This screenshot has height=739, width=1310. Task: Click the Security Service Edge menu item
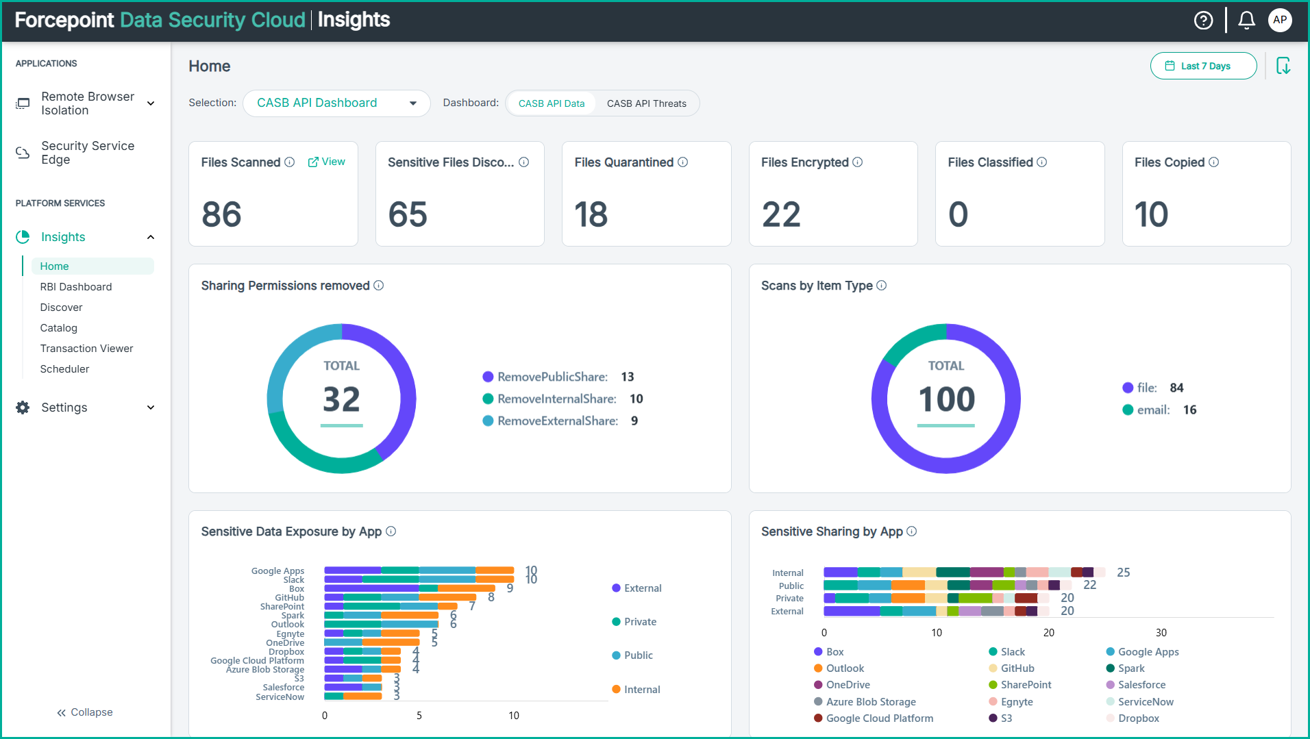click(86, 153)
